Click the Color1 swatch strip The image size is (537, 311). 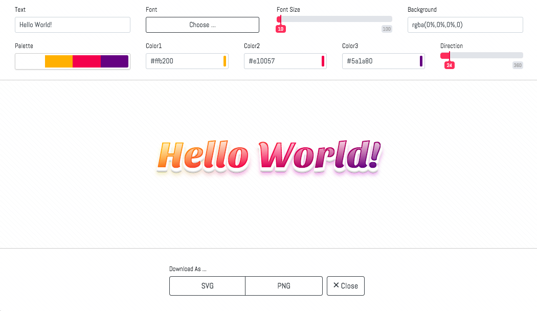[x=226, y=61]
